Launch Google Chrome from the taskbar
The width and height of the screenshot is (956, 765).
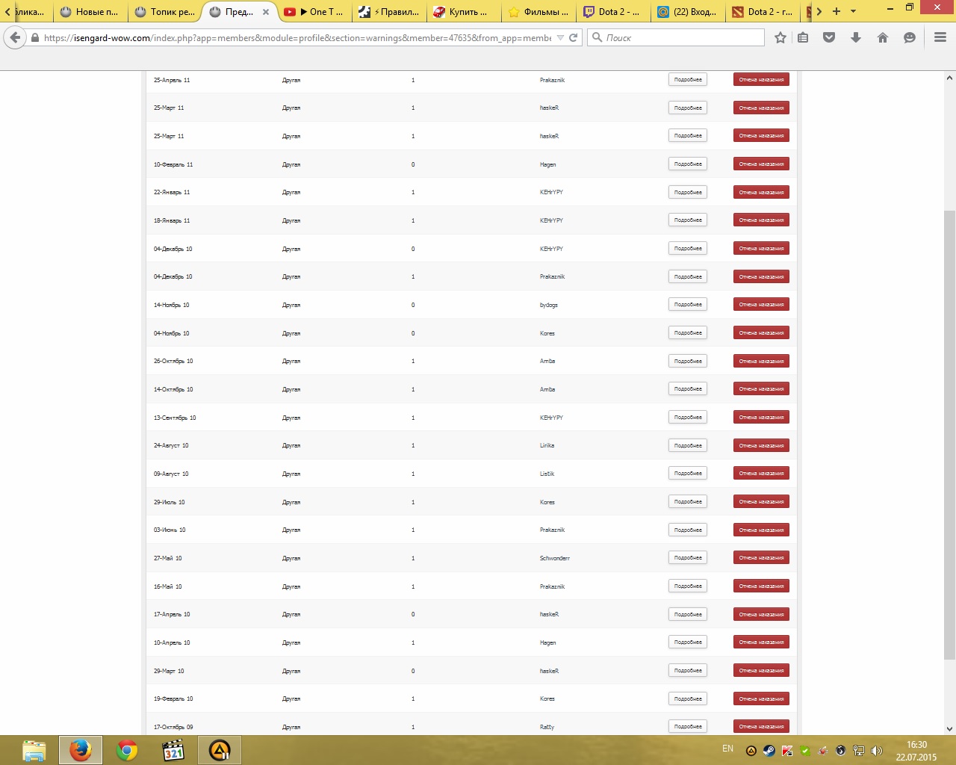(127, 750)
